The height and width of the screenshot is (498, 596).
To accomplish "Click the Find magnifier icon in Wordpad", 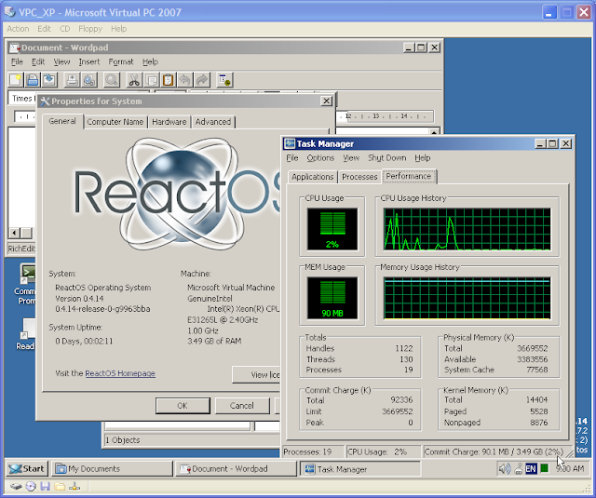I will [112, 80].
